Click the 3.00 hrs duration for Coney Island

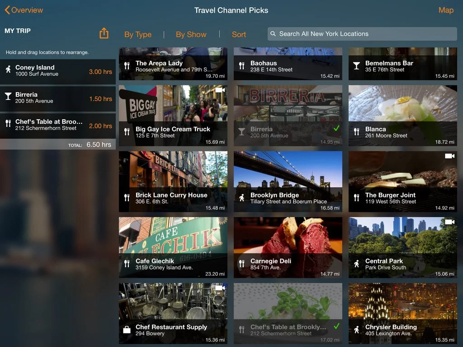pos(100,72)
